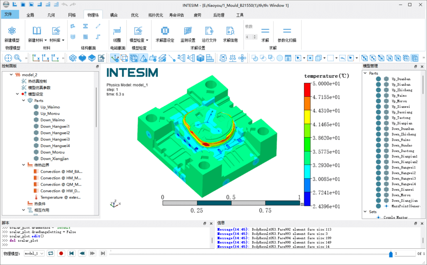Click the 求解信息 solve info icon
Image resolution: width=427 pixels, height=265 pixels.
pos(230,31)
